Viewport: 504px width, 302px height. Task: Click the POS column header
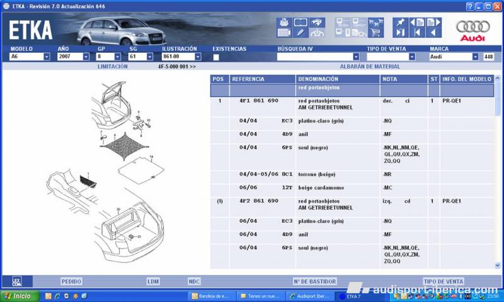point(219,79)
